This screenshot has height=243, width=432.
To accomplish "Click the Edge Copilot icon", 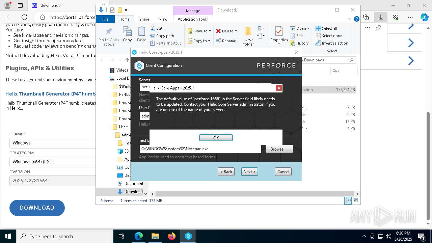I will (x=424, y=17).
